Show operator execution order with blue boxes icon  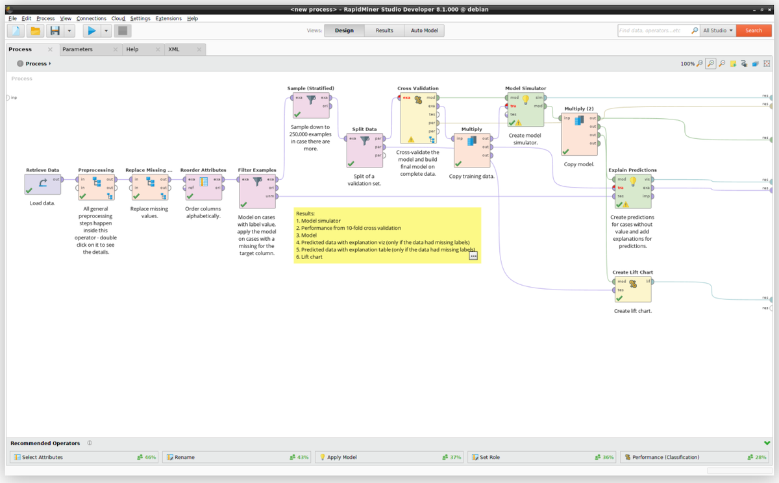[x=755, y=64]
